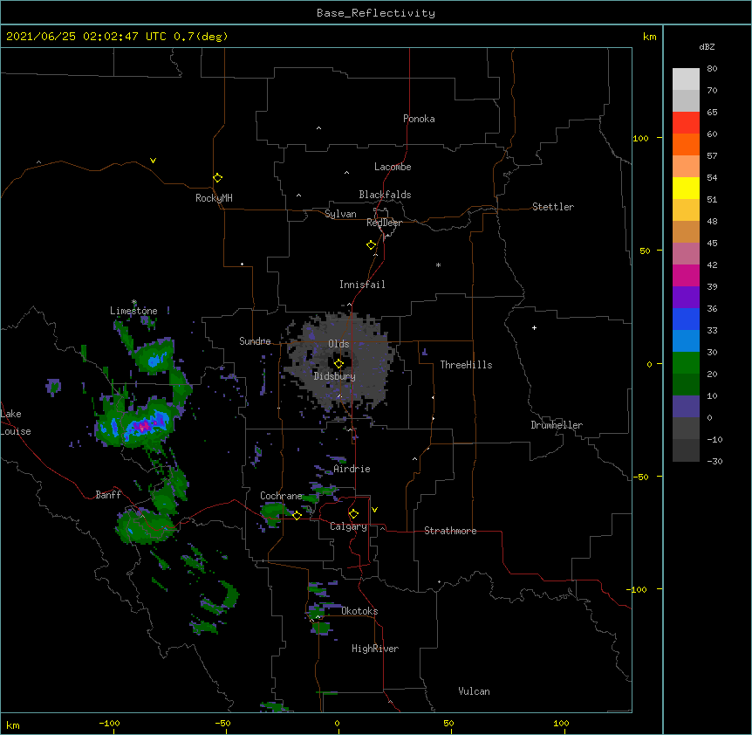Viewport: 752px width, 735px height.
Task: Click the Calgary city label
Action: (349, 526)
